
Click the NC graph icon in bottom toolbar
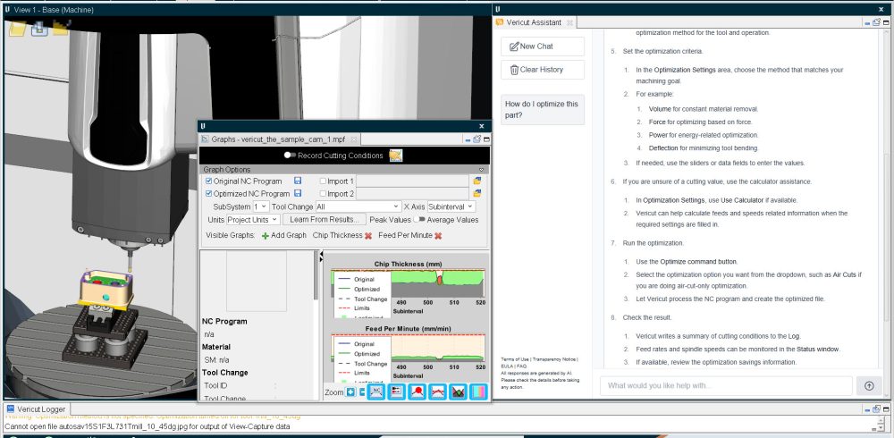click(x=376, y=392)
